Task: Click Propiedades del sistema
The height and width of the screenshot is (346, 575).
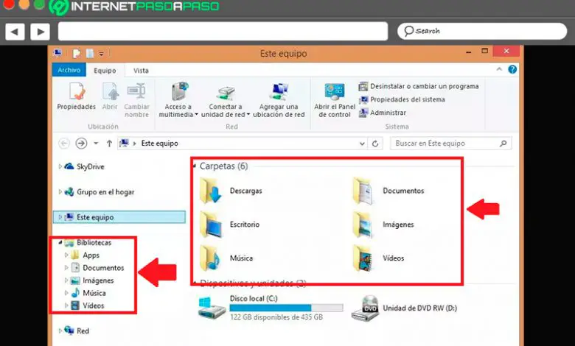Action: tap(402, 99)
